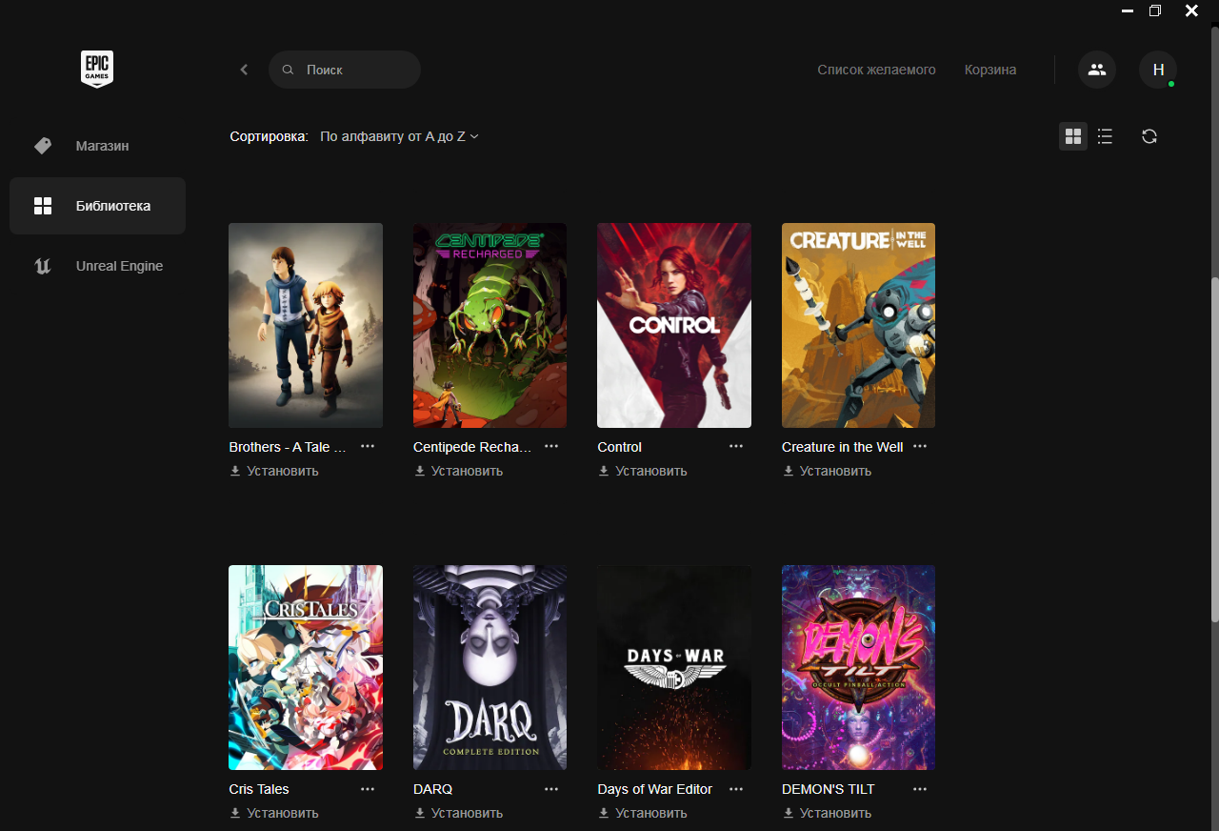Click the Days of War Editor title
The image size is (1219, 831).
point(655,789)
